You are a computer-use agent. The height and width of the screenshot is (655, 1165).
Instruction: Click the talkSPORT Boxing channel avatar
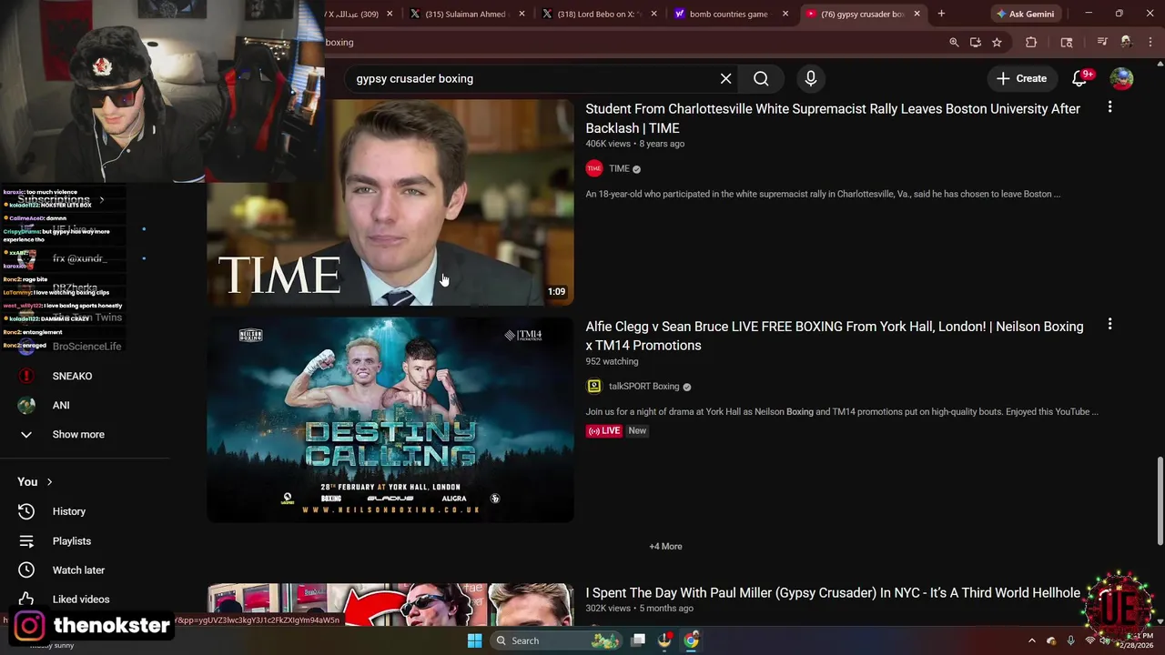click(x=594, y=387)
